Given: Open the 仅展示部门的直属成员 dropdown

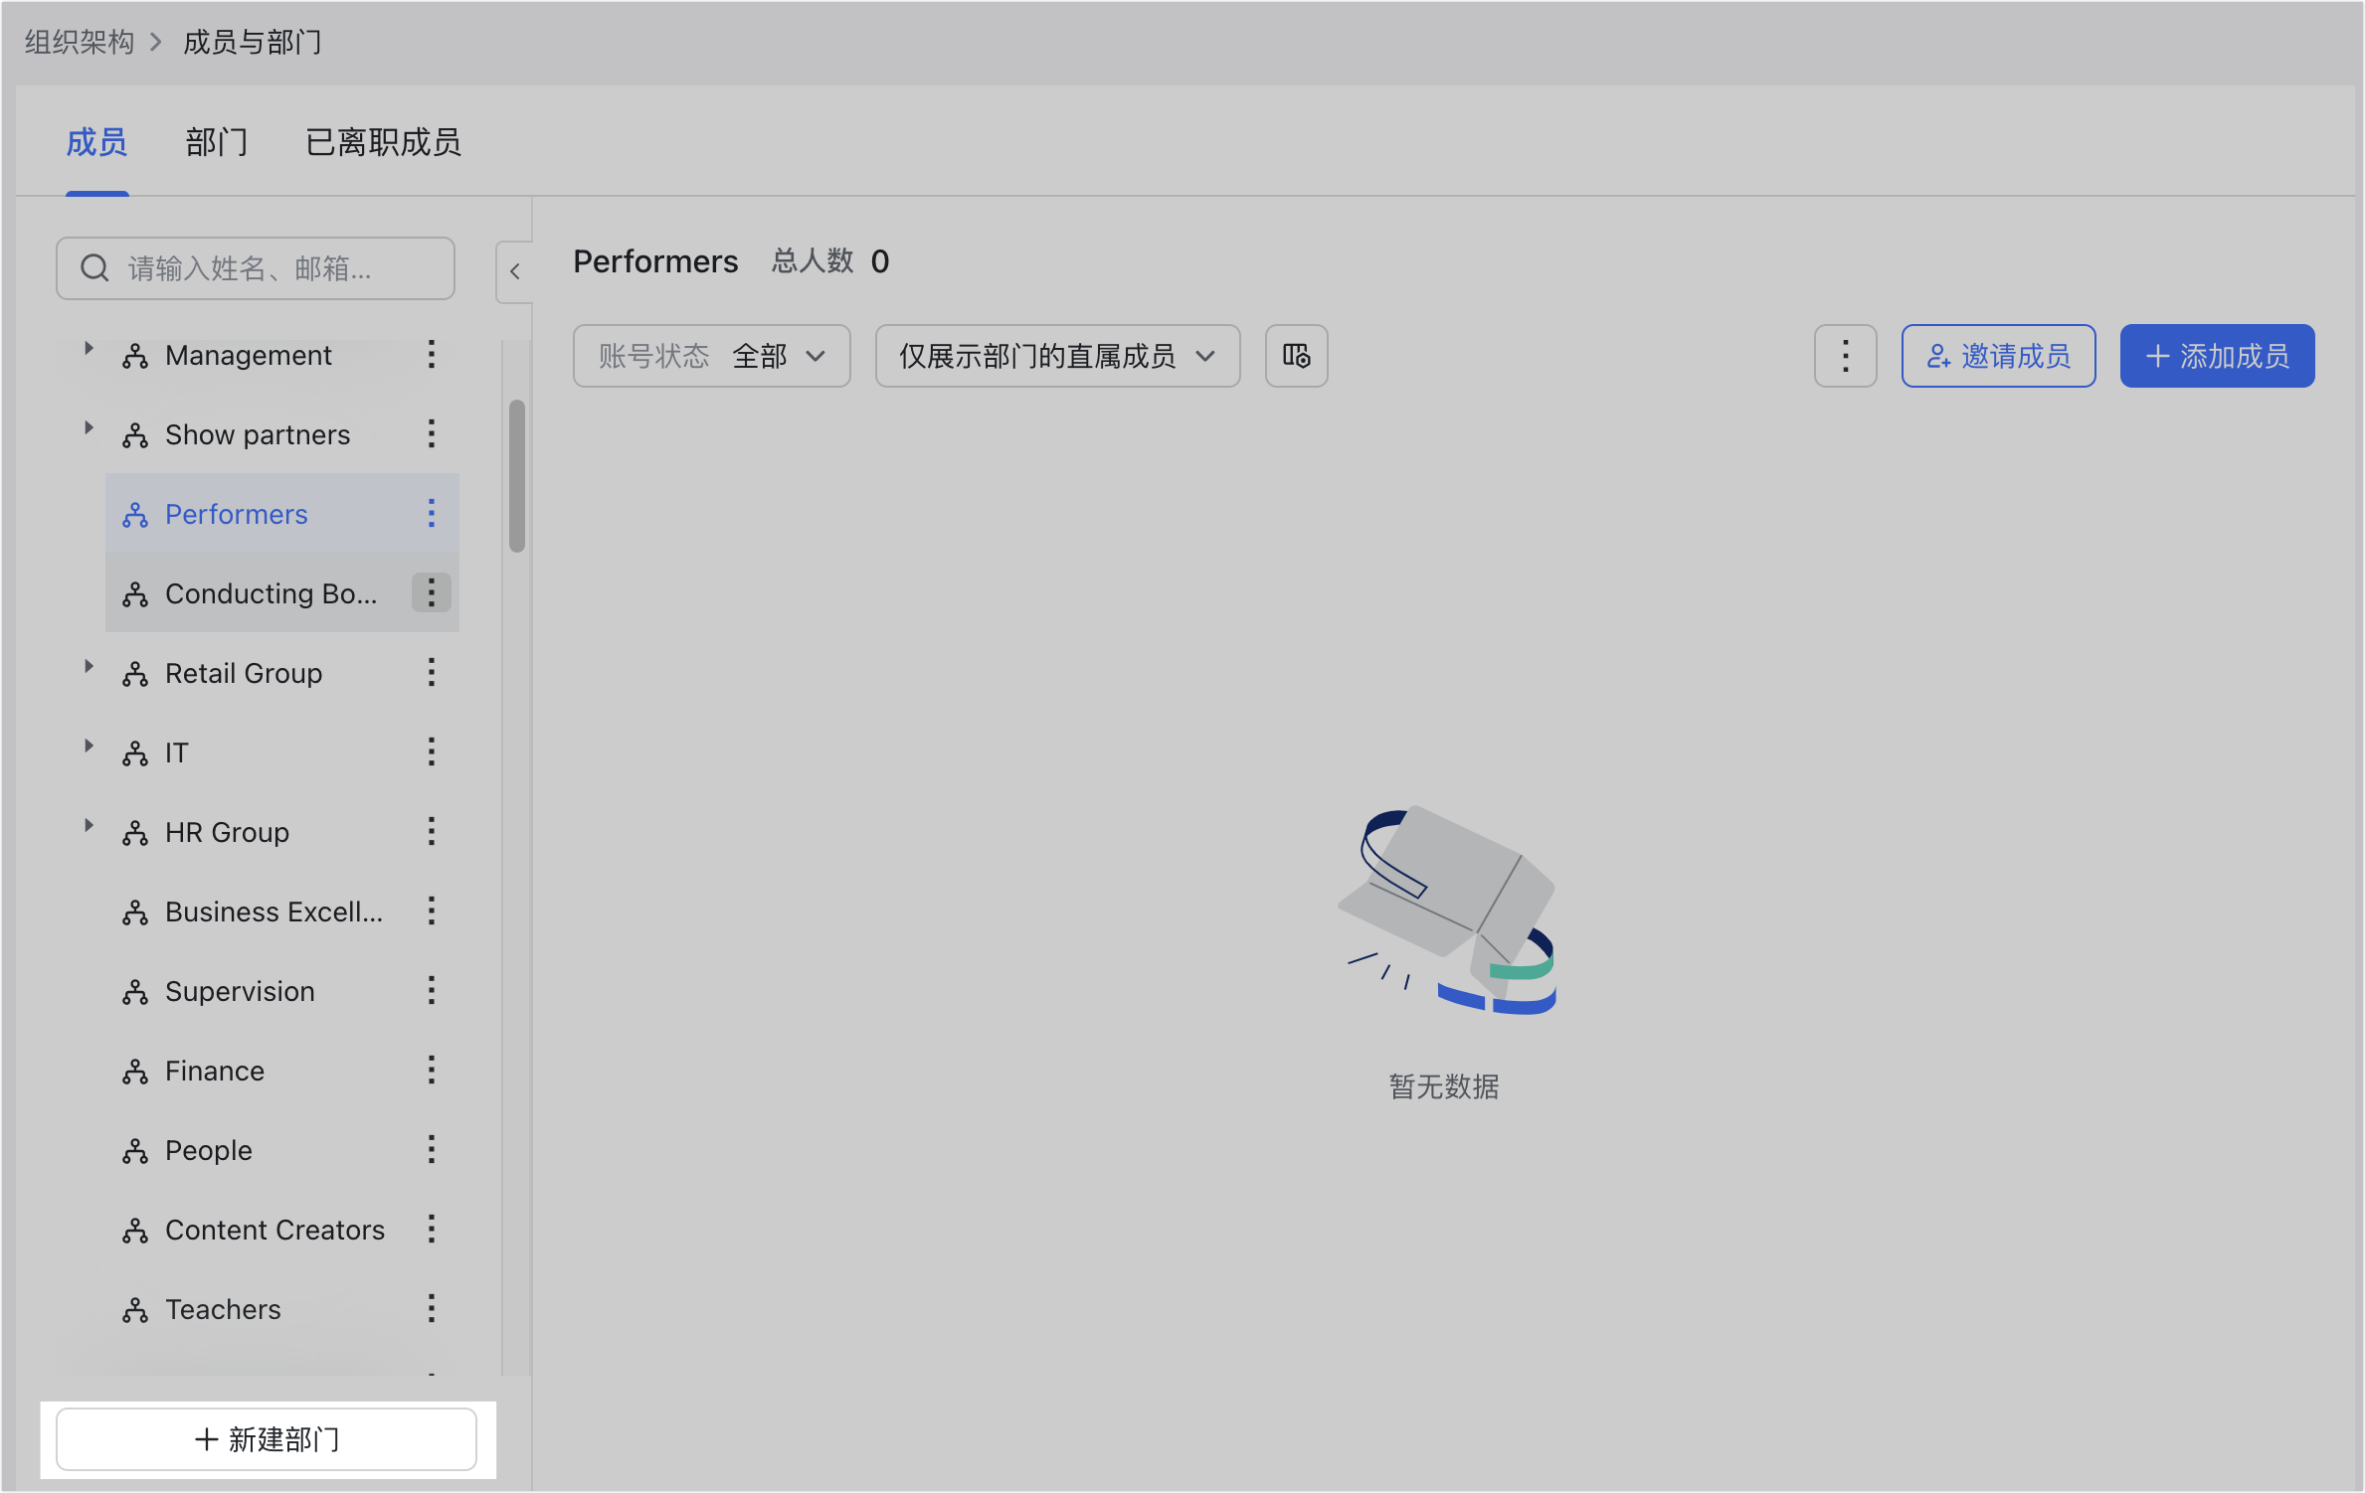Looking at the screenshot, I should 1058,356.
